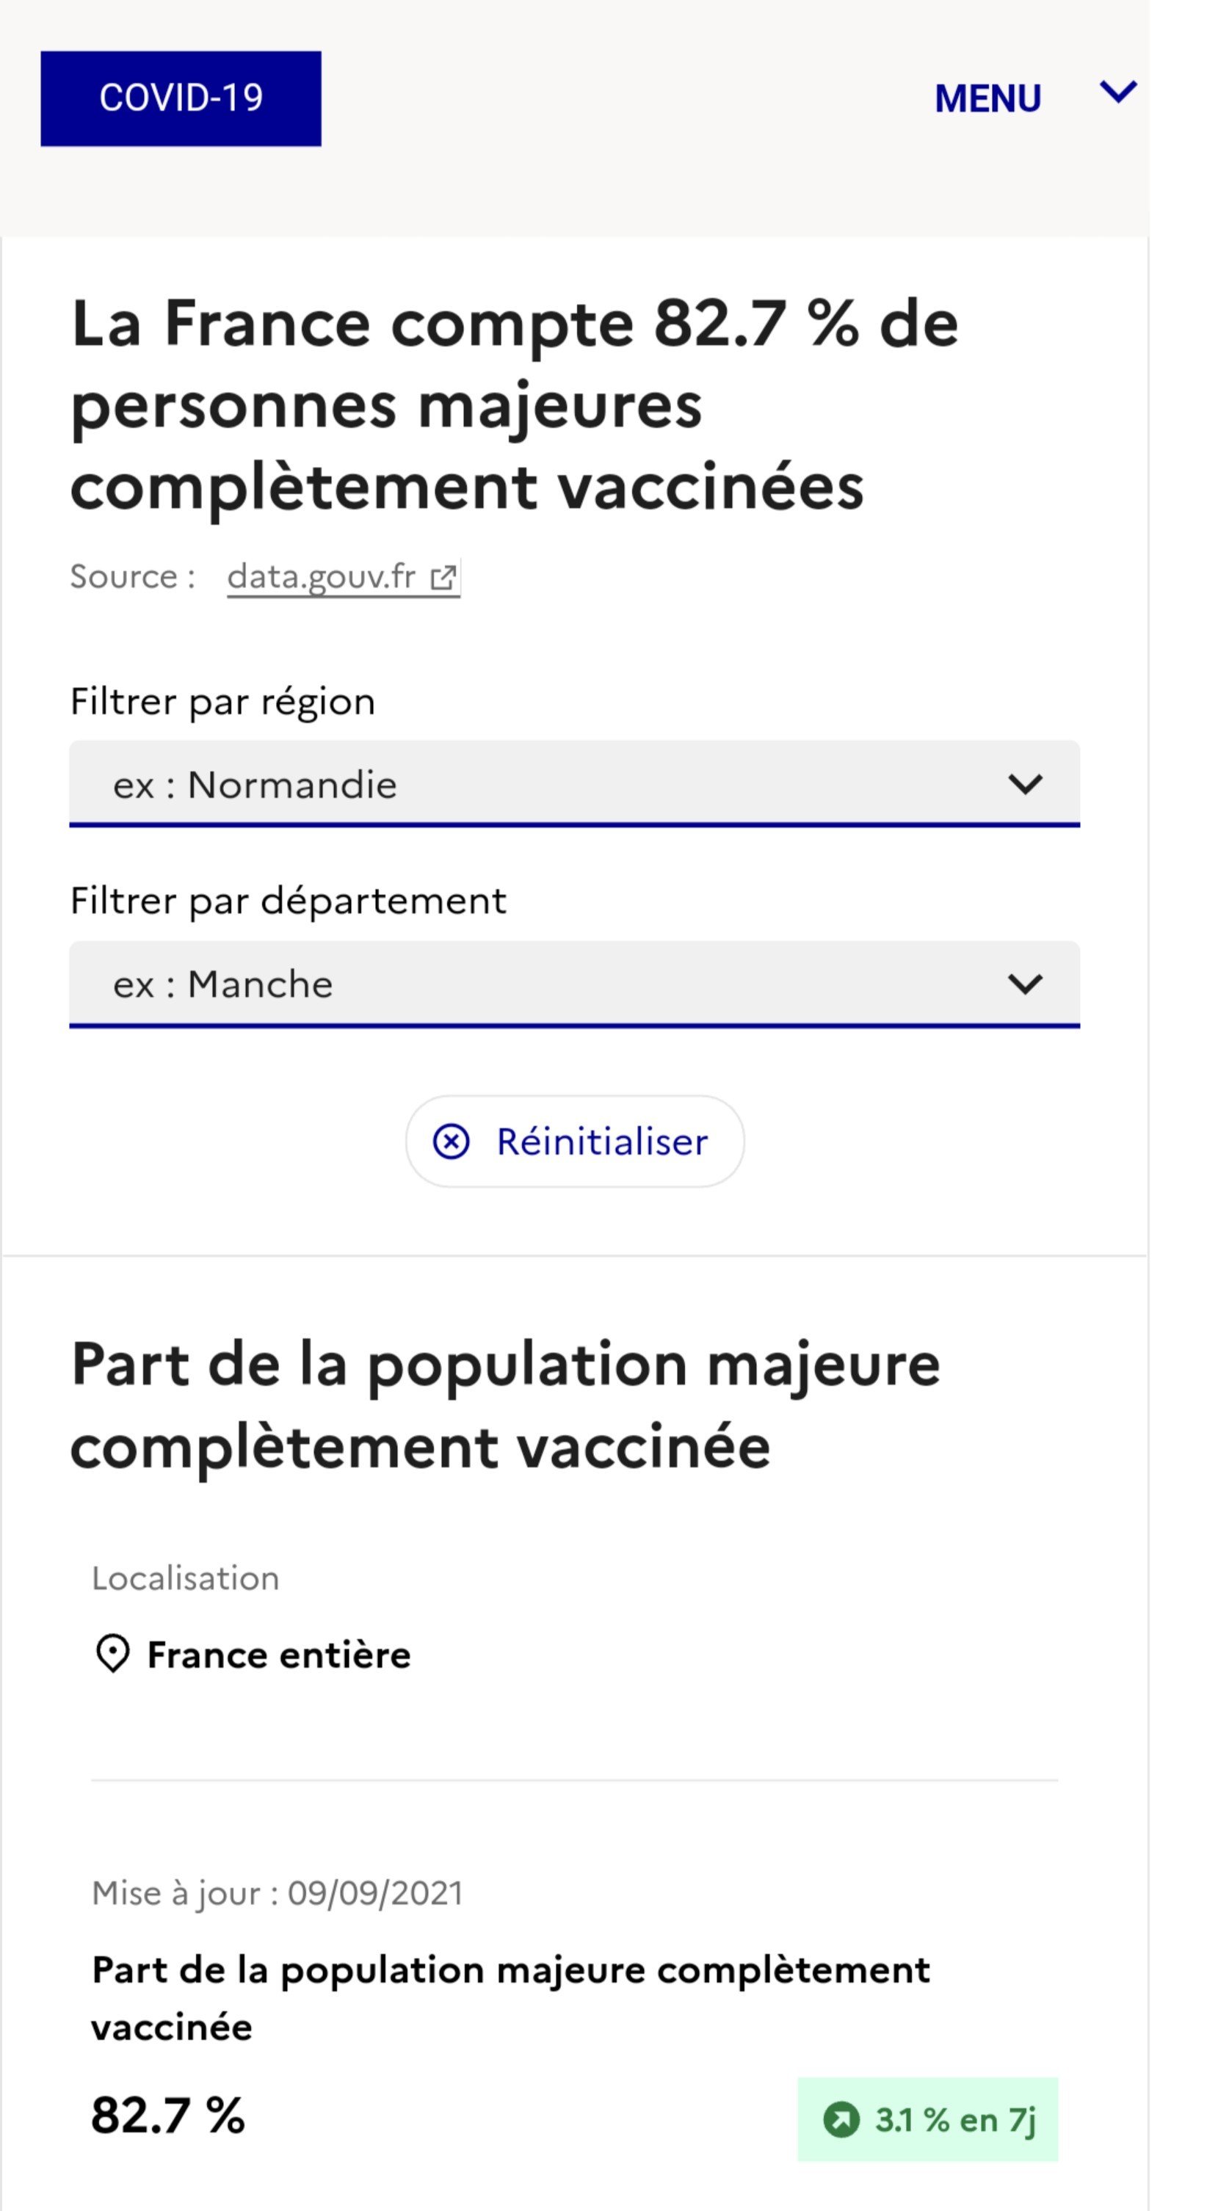Click the external link icon beside data.gouv.fr
Image resolution: width=1207 pixels, height=2211 pixels.
[x=443, y=578]
